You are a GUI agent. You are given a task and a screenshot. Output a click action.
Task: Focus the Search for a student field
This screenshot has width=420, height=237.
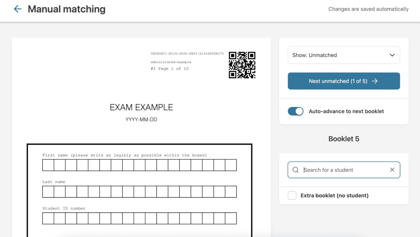(x=344, y=170)
